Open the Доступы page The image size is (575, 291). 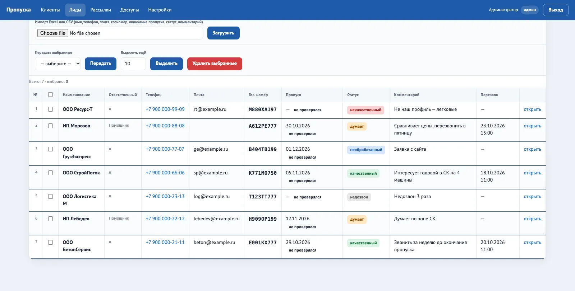[130, 10]
